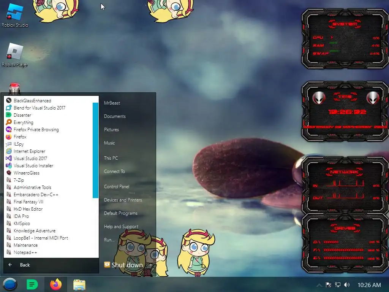Click the BlackGlassEnhanced program icon
Viewport: 389px width, 292px height.
(9, 100)
